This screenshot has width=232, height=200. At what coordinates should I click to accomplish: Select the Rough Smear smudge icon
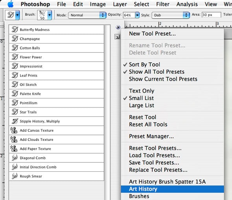click(x=15, y=176)
